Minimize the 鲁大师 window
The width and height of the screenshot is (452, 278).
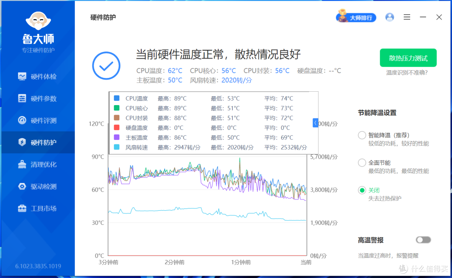point(423,17)
